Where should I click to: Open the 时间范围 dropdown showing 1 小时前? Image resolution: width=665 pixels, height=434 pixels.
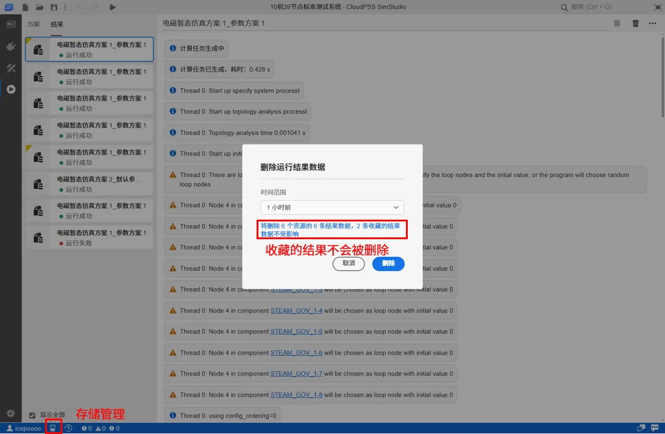(x=332, y=207)
